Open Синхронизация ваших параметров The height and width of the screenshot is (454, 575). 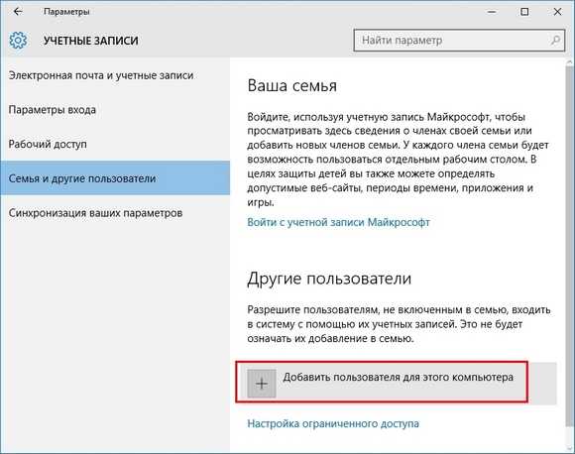click(95, 213)
